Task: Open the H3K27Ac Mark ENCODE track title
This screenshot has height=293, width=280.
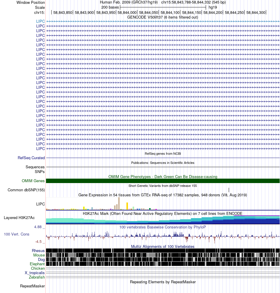Action: click(163, 213)
